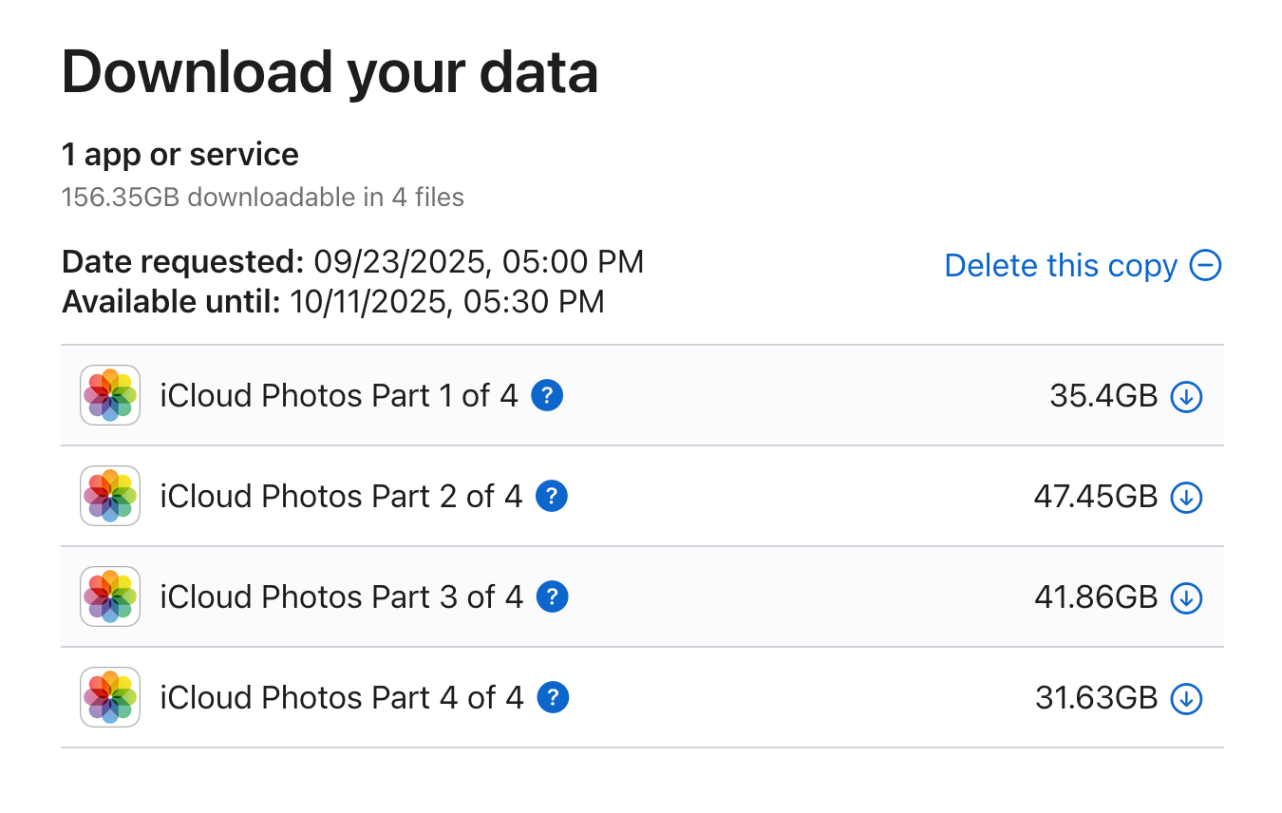Click the "Delete this copy" link

coord(1061,266)
